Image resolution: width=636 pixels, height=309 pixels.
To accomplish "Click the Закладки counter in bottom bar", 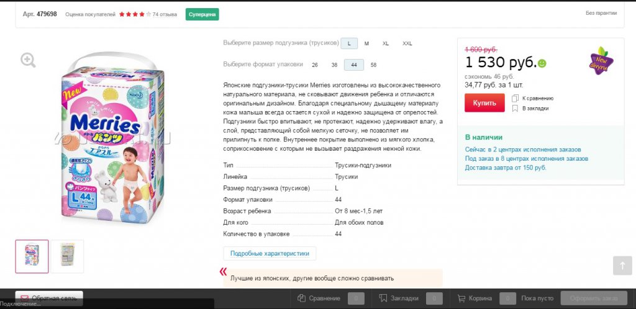I will (x=434, y=298).
